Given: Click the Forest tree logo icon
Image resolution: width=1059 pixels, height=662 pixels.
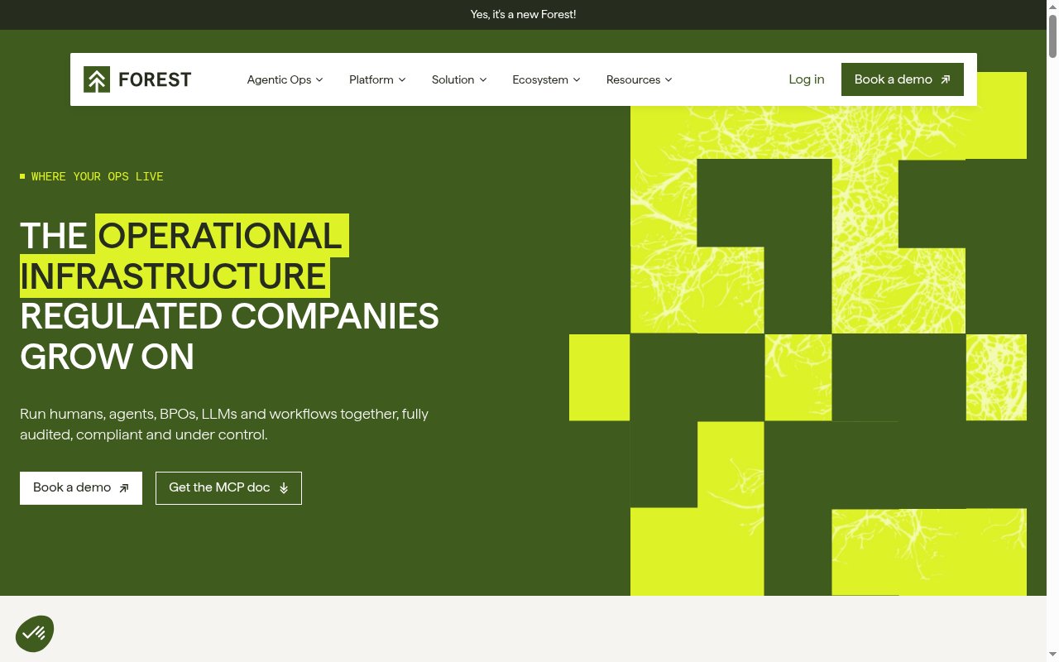Looking at the screenshot, I should (x=97, y=79).
